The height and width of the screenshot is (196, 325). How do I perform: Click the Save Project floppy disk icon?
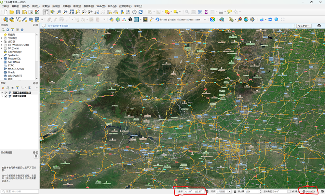point(18,12)
